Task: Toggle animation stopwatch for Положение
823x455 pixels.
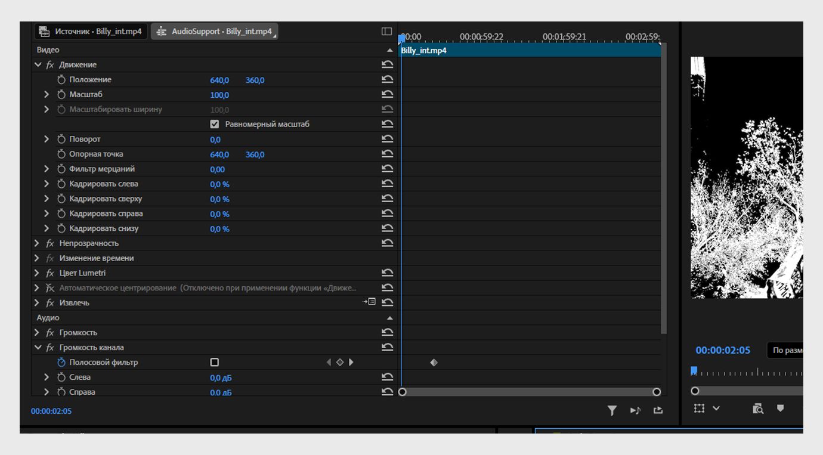Action: [61, 79]
